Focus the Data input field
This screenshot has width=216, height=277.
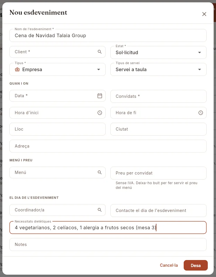click(57, 96)
